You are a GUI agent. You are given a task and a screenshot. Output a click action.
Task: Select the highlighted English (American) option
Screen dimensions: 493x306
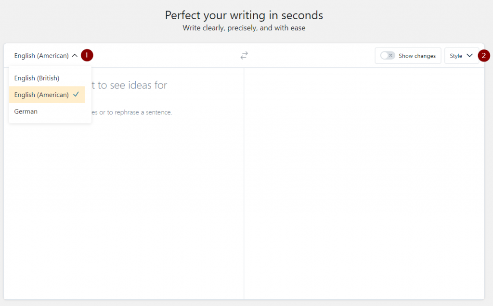41,95
